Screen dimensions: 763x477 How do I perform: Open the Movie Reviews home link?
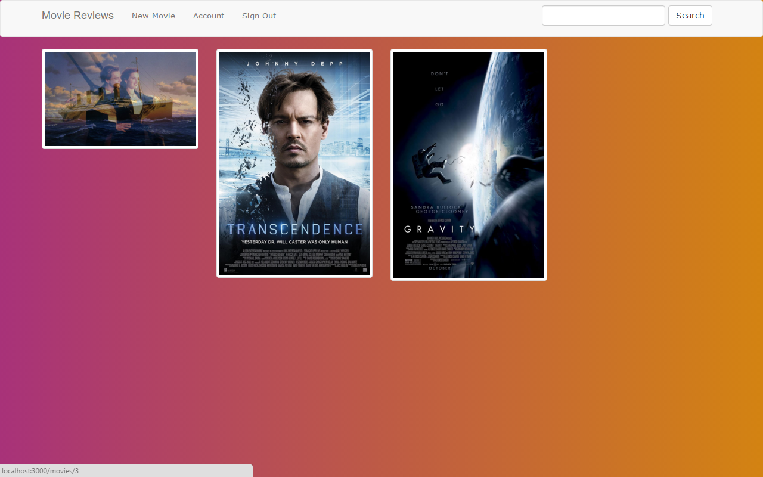coord(77,16)
